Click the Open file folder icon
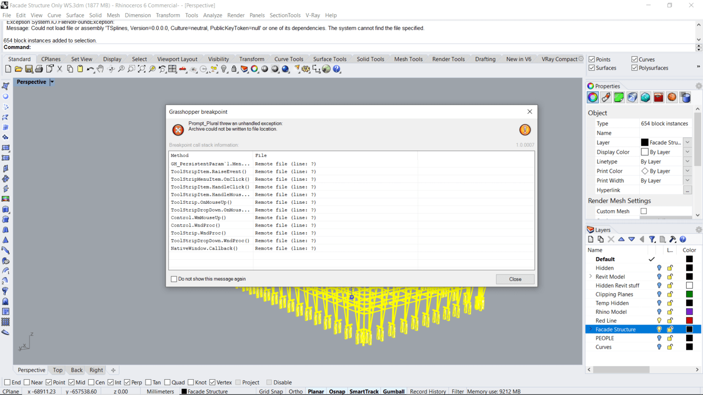 coord(18,69)
